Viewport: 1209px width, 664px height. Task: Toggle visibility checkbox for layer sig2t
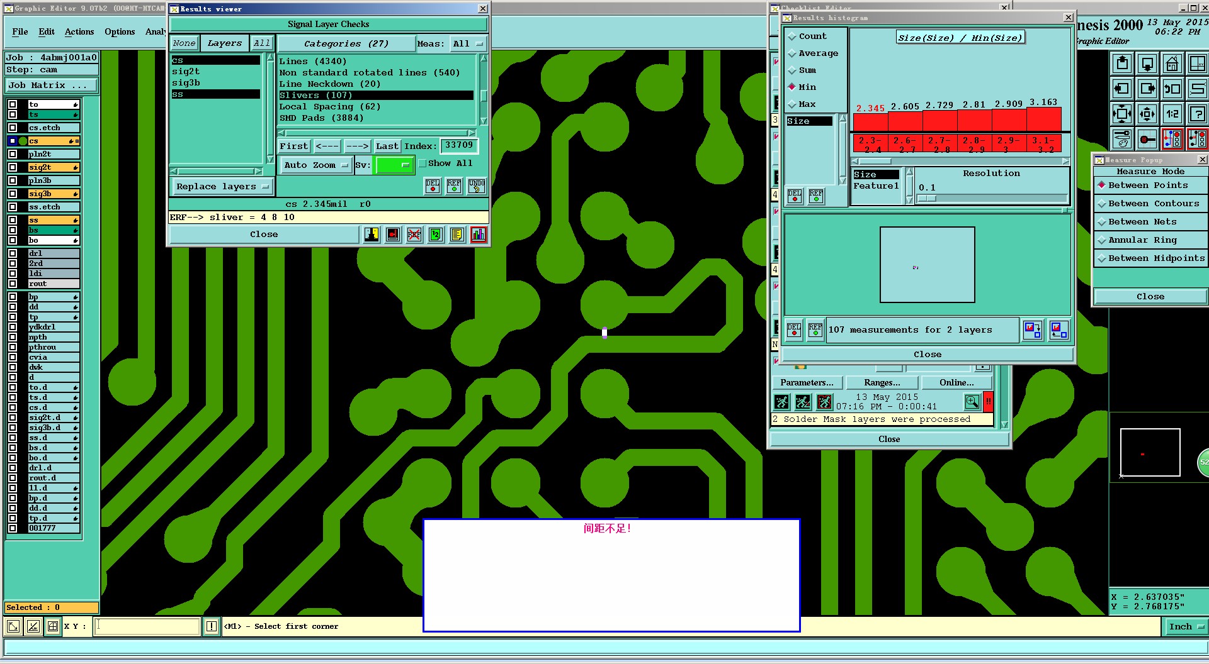(13, 167)
